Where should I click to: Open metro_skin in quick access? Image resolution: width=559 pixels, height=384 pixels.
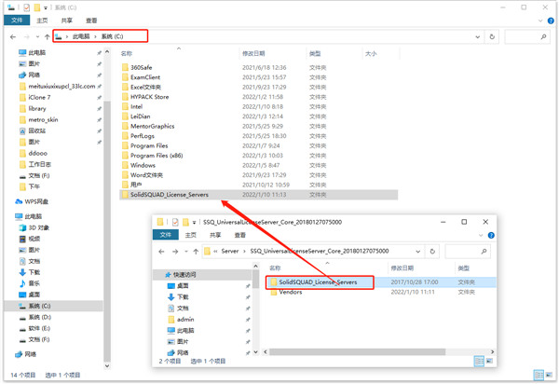(38, 120)
